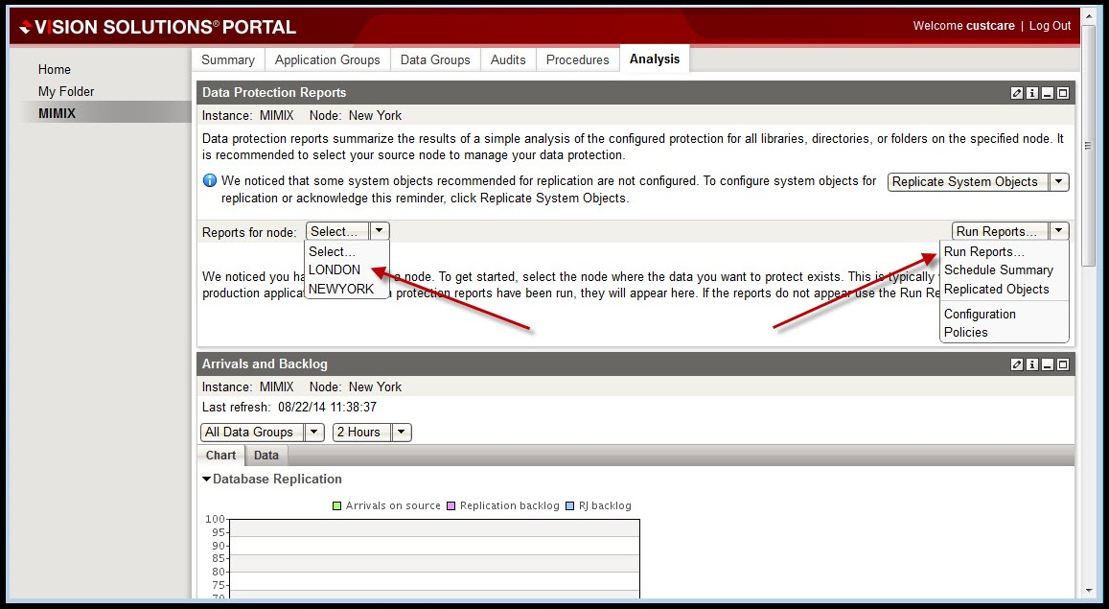
Task: Minimize the Arrivals and Backlog panel
Action: 1048,364
